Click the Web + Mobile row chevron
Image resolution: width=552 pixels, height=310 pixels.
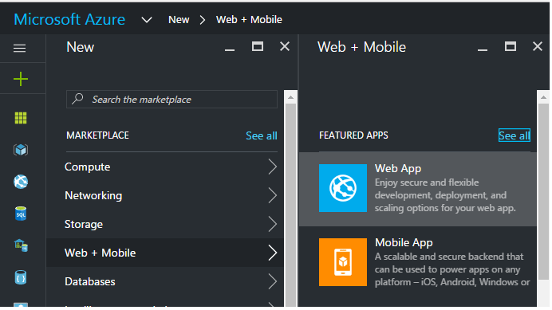(x=273, y=253)
